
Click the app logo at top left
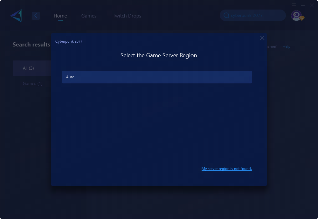16,16
